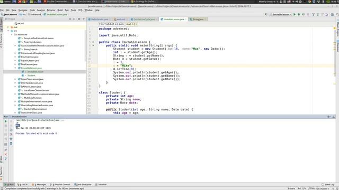
Task: Open the Navigate menu
Action: [x=23, y=10]
